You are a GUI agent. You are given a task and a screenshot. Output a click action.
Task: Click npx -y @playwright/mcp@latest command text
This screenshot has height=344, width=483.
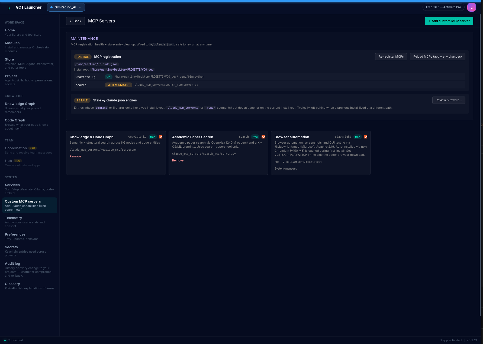(x=298, y=162)
